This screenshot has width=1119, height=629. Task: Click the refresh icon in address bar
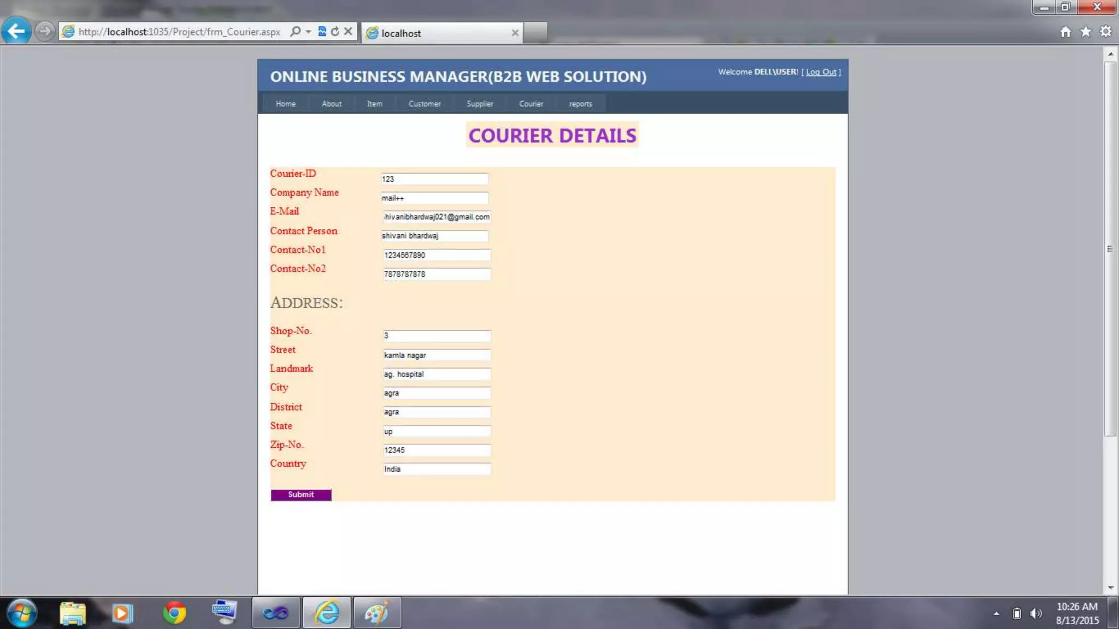point(335,32)
